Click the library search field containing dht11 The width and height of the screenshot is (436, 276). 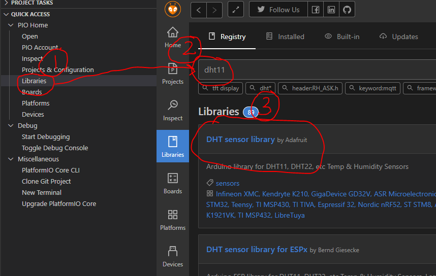tap(317, 70)
